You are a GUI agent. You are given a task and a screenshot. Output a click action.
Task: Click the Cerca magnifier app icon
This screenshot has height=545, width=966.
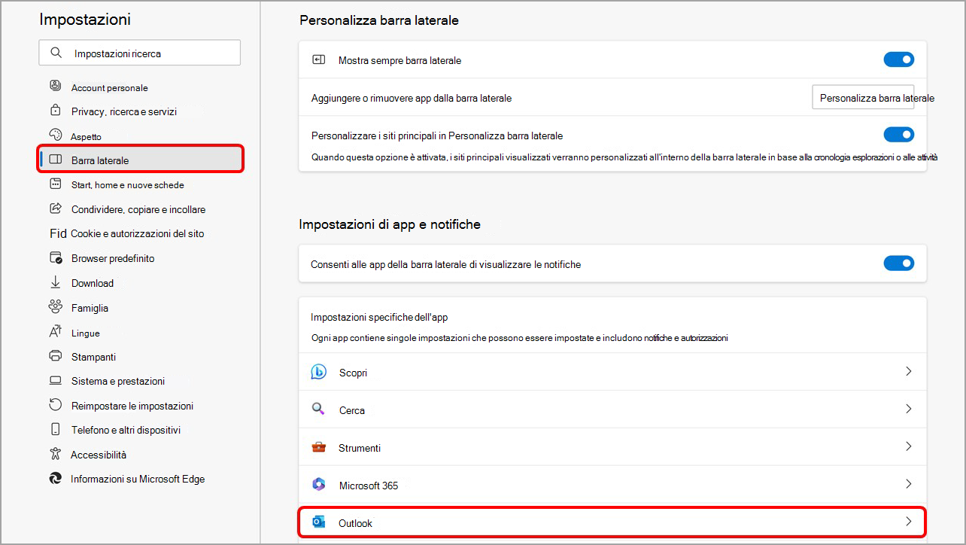(319, 410)
